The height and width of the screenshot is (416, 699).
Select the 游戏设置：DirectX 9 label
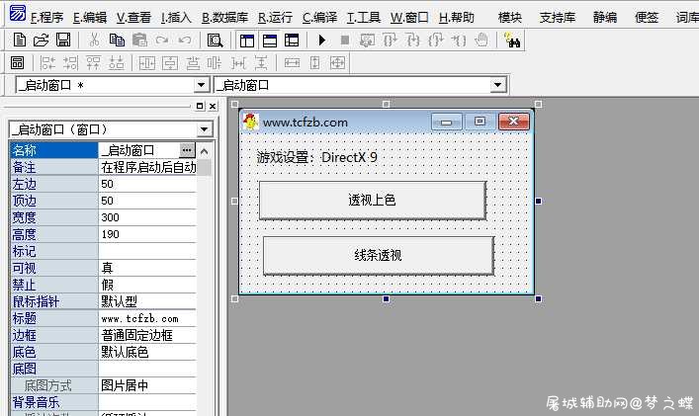point(317,157)
